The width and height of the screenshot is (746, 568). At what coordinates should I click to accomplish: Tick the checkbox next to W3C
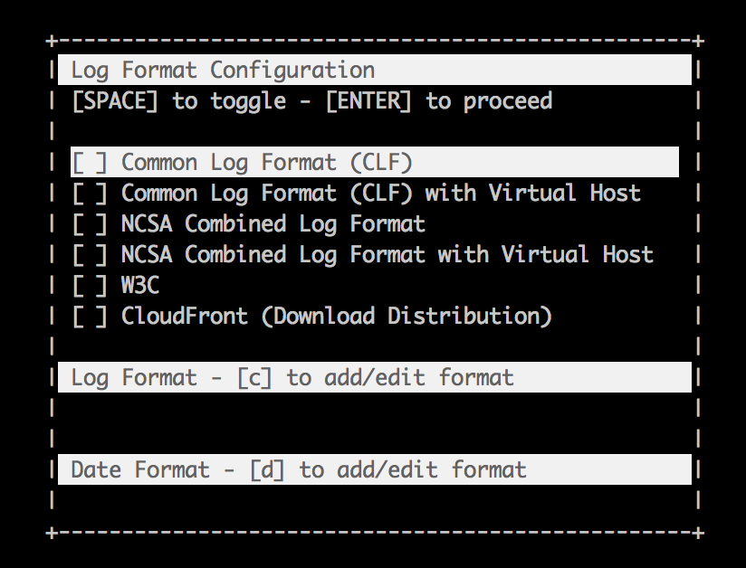point(90,286)
